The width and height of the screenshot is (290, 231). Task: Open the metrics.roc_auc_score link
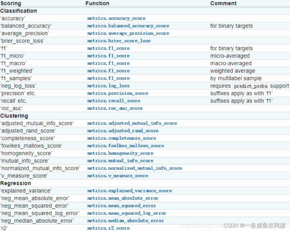click(114, 108)
